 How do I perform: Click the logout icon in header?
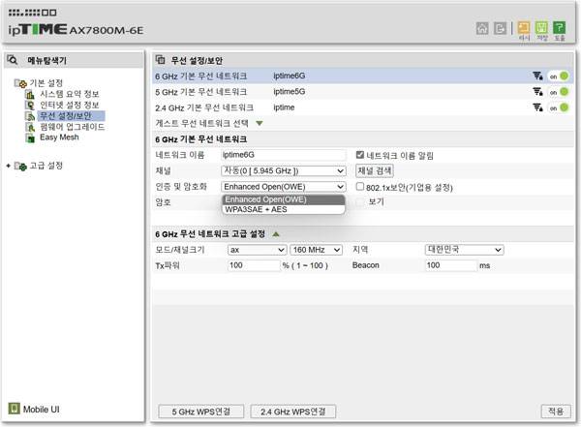500,28
